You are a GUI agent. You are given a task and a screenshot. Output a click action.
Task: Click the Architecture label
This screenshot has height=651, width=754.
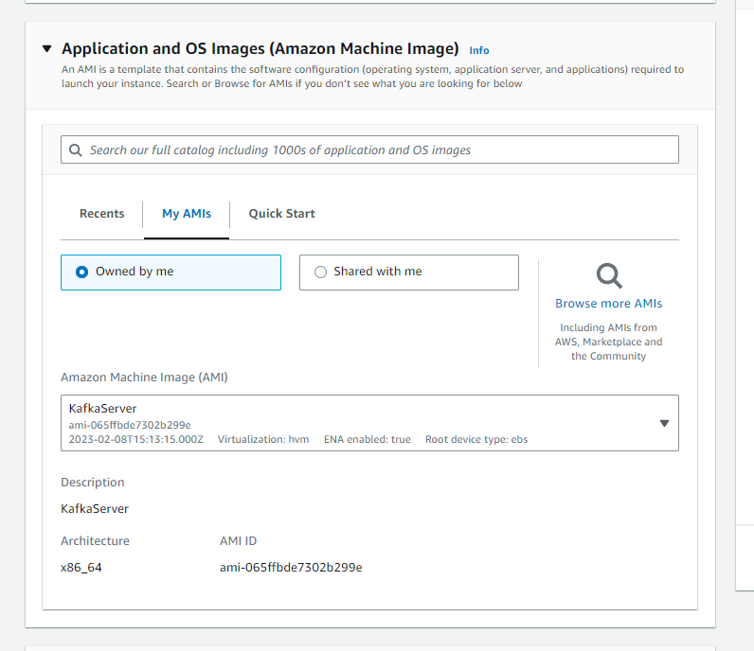(x=95, y=541)
